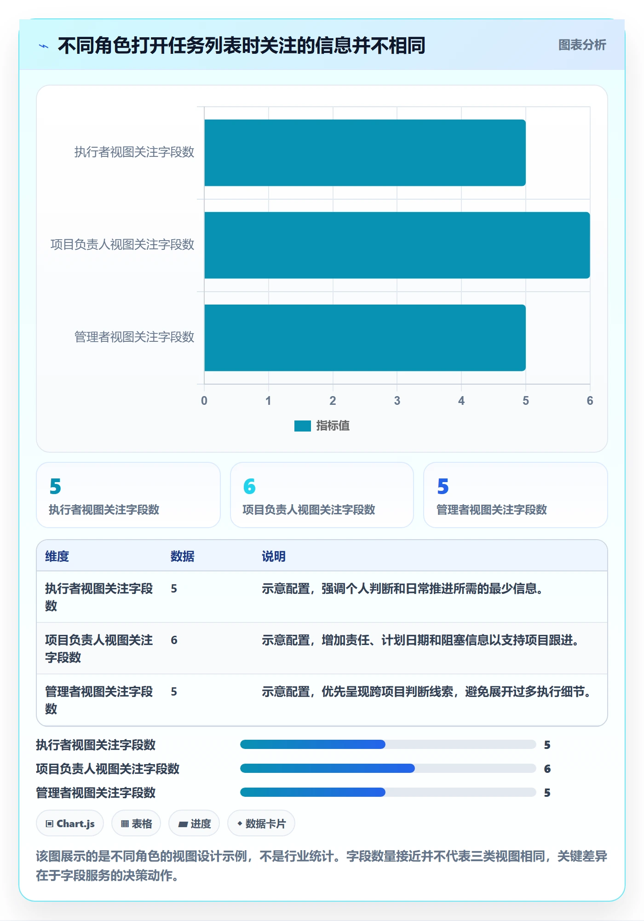Screen dimensions: 644x921
Task: Select the 进度 tag
Action: (194, 823)
